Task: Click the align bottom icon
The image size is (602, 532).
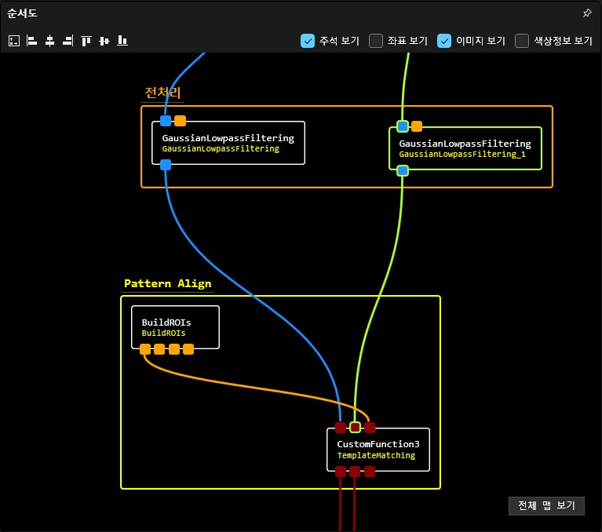Action: (122, 41)
